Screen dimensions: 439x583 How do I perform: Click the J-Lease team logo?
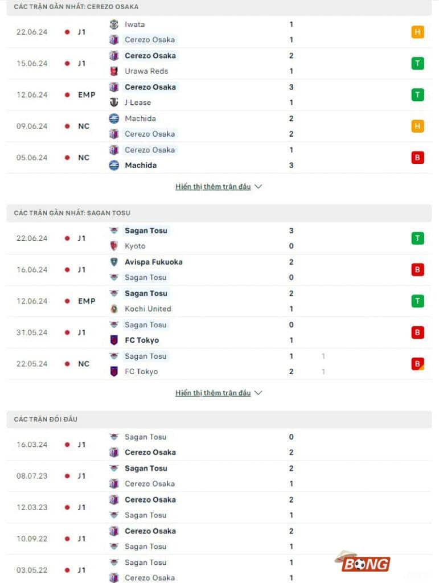(x=114, y=102)
